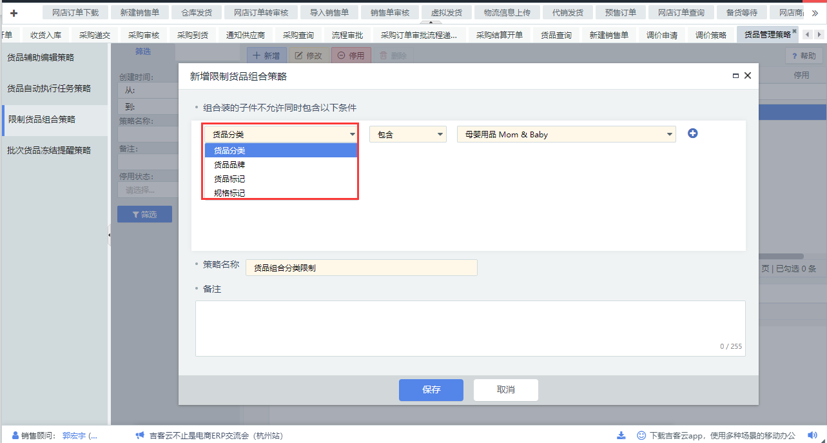Screen dimensions: 827x443
Task: Expand the 母婴用品 Mom & Baby dropdown
Action: tap(566, 134)
